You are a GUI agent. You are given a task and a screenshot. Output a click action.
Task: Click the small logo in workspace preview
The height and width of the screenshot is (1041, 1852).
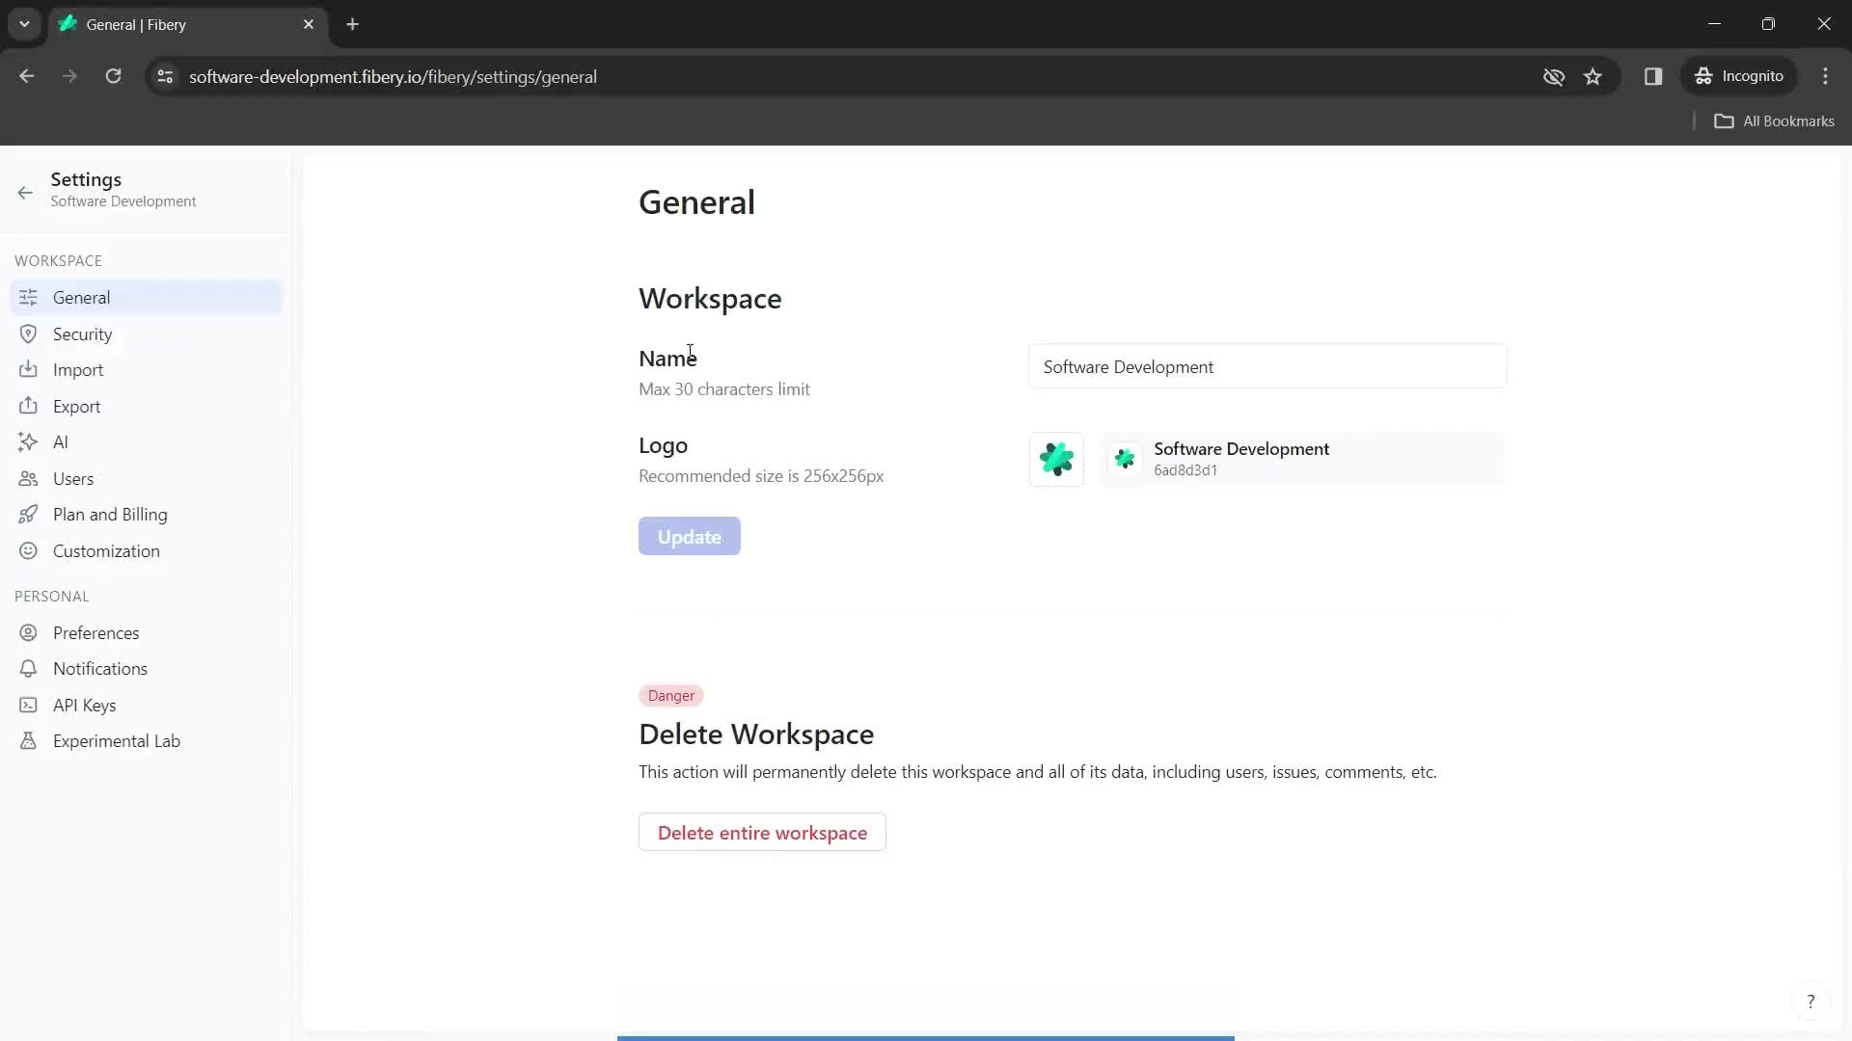[1125, 459]
